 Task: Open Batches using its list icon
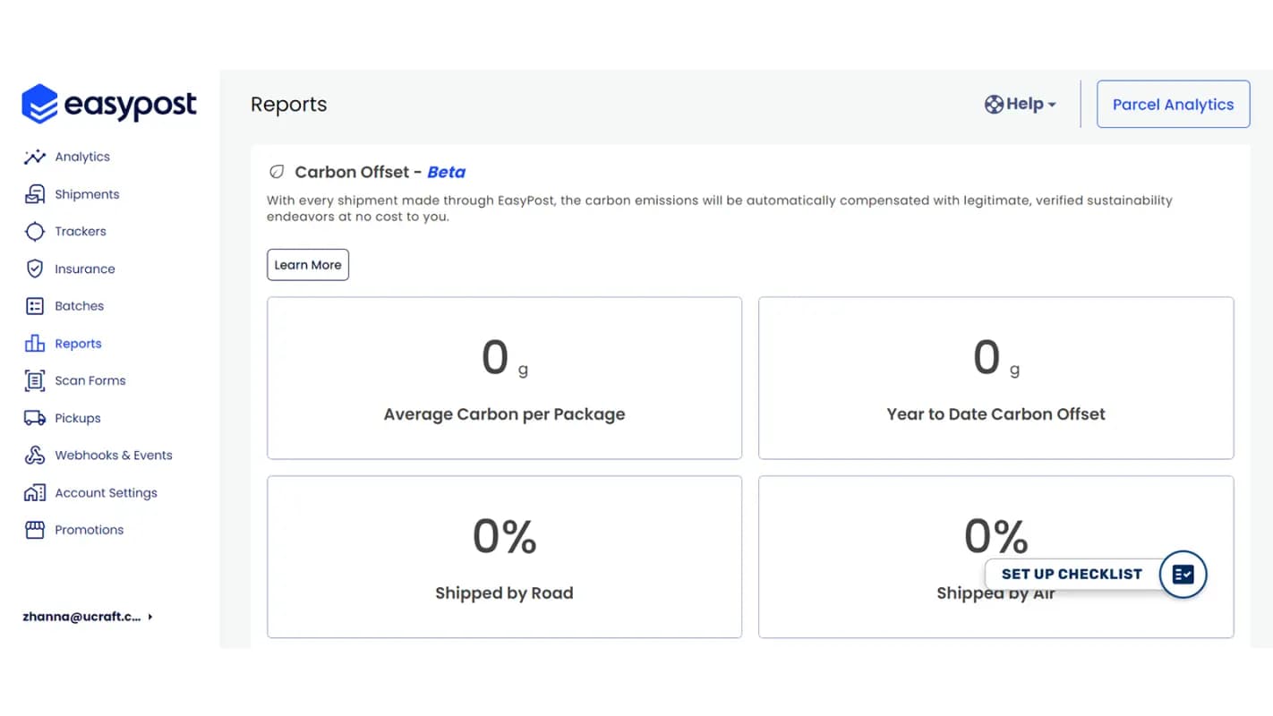pos(35,306)
